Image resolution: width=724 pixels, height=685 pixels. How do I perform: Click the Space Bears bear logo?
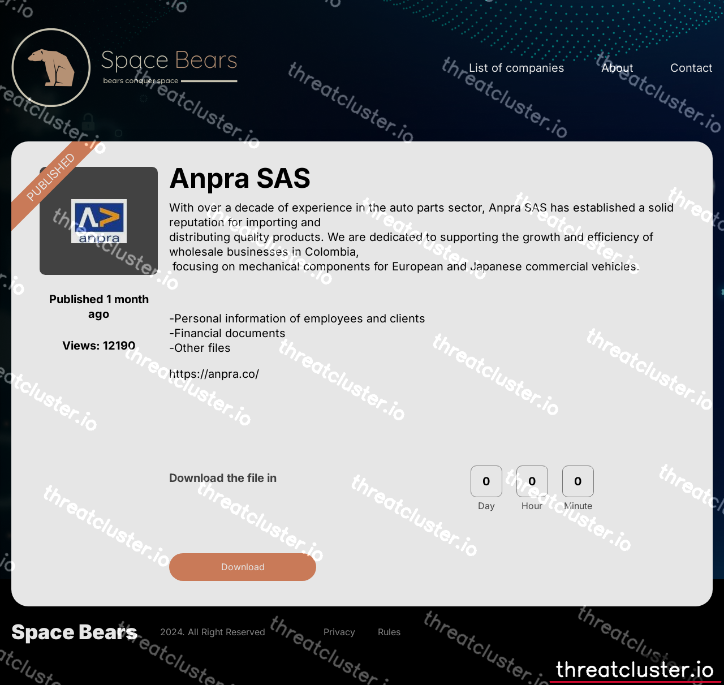pos(51,67)
